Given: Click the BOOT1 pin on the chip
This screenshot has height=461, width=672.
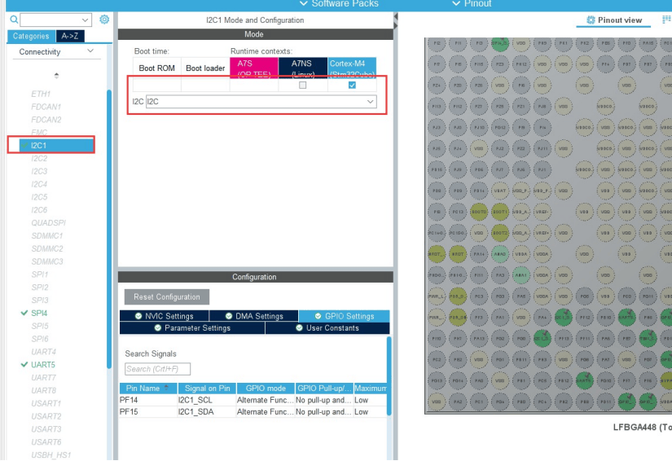Looking at the screenshot, I should (499, 212).
